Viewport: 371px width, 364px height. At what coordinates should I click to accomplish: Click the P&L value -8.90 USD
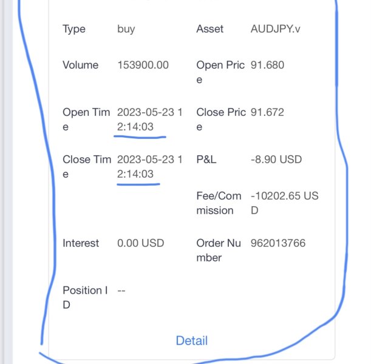[276, 160]
